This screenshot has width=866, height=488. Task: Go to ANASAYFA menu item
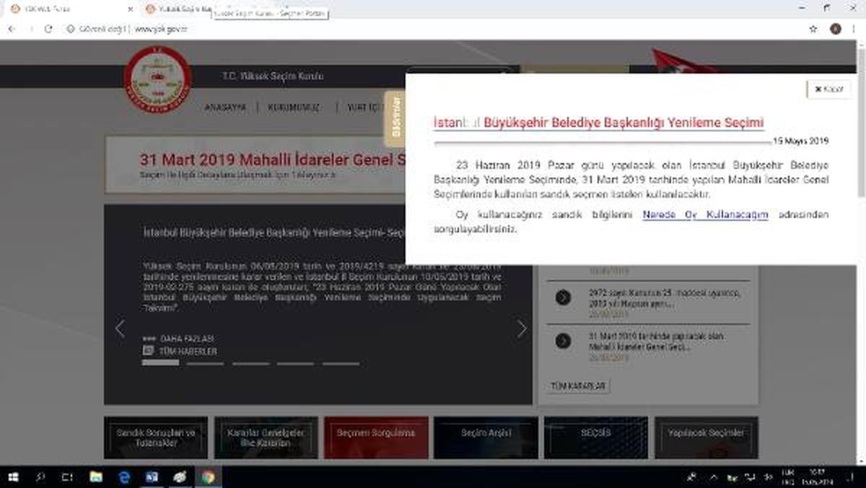click(225, 107)
